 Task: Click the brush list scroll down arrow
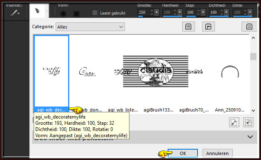(x=254, y=110)
